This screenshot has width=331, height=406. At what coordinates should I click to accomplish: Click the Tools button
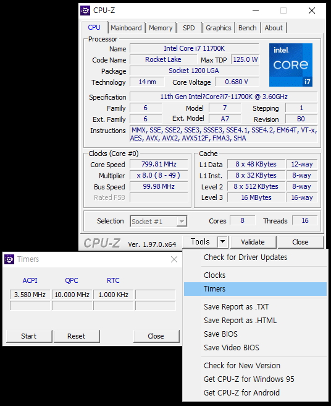point(200,242)
